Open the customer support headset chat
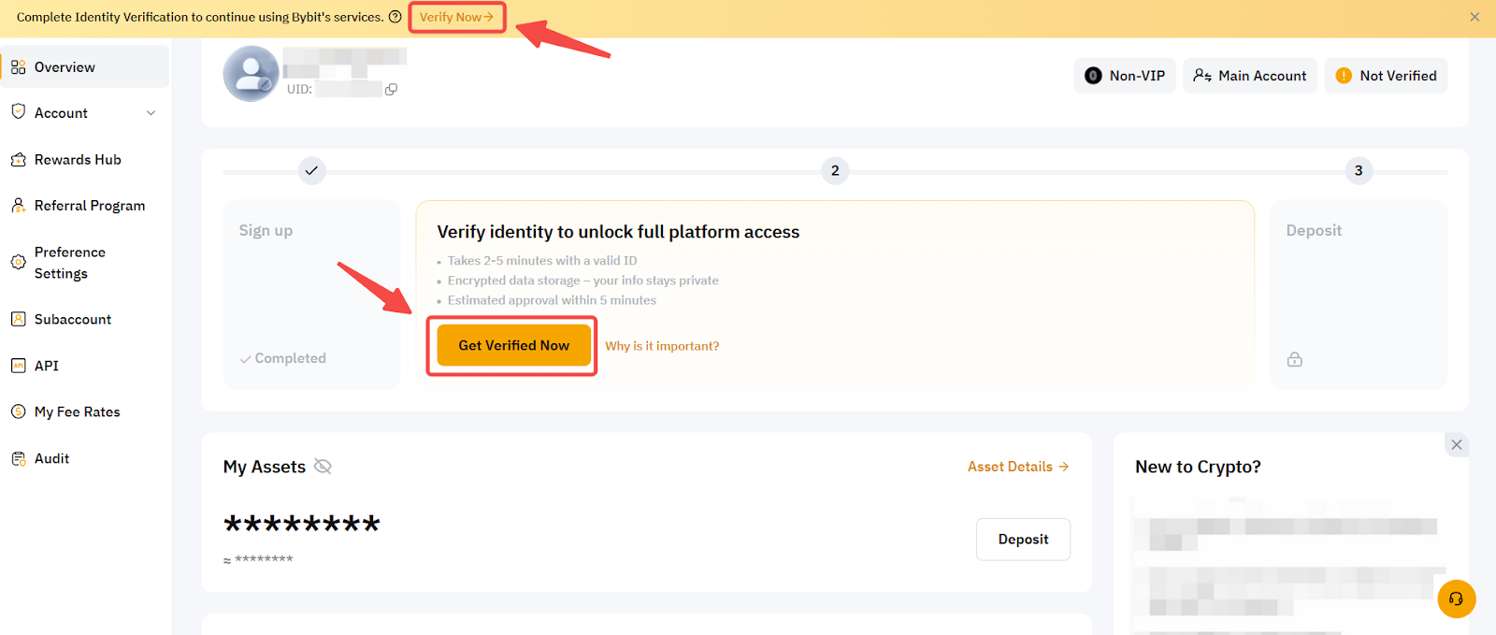 (1456, 599)
